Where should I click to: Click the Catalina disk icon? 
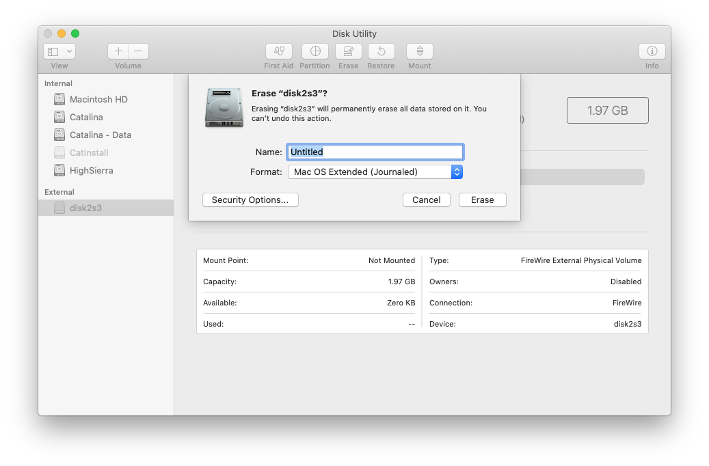click(x=59, y=117)
